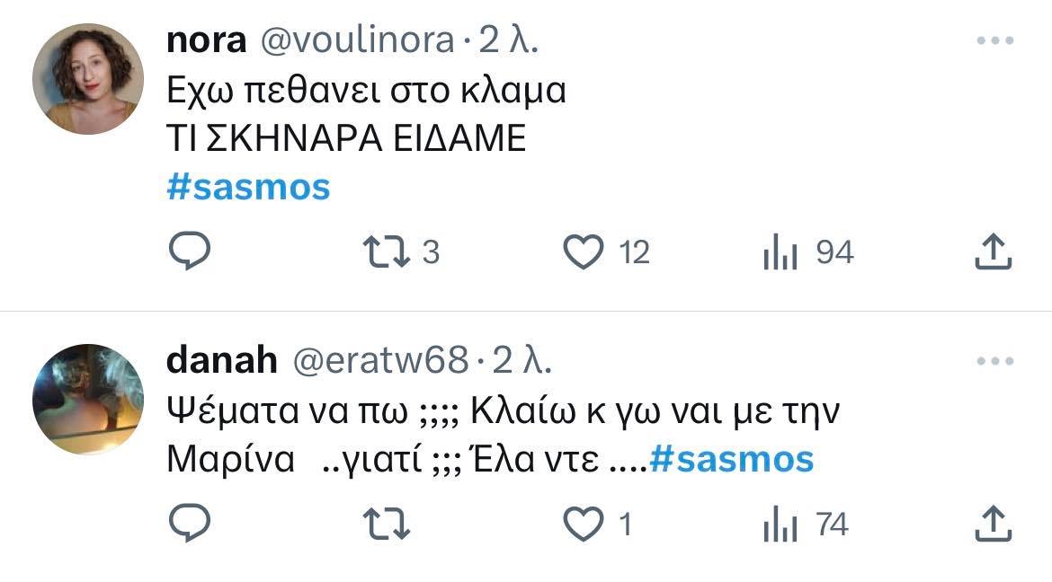Reply to danah's tweet
This screenshot has width=1052, height=582.
(x=190, y=524)
